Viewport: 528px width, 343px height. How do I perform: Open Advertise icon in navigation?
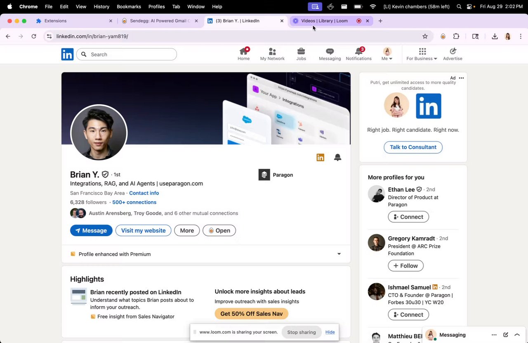pos(453,54)
